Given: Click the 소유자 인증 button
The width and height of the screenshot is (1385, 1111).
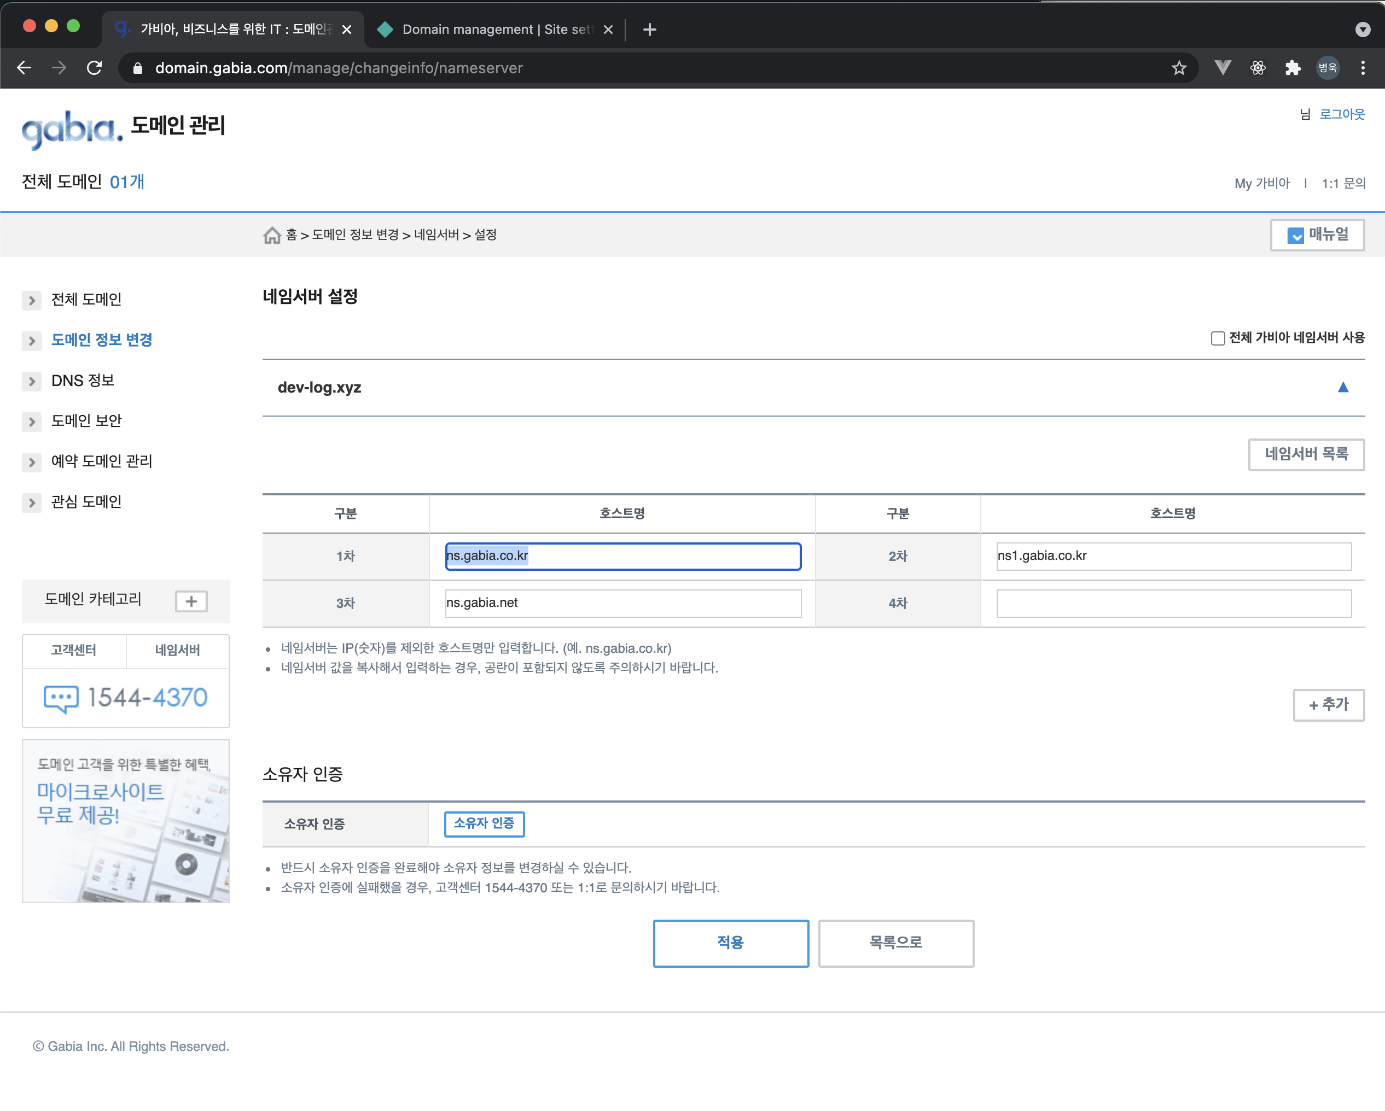Looking at the screenshot, I should point(484,823).
